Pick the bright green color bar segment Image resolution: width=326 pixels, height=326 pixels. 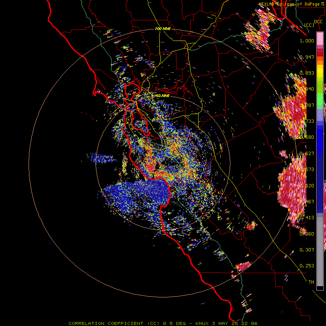(x=320, y=99)
